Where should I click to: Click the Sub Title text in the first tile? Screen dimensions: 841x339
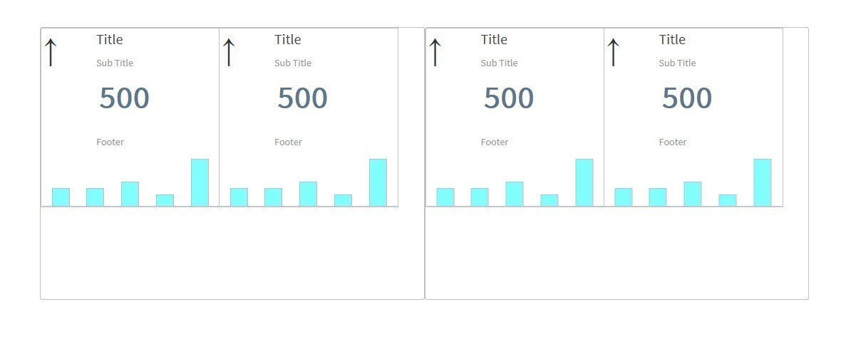point(115,63)
